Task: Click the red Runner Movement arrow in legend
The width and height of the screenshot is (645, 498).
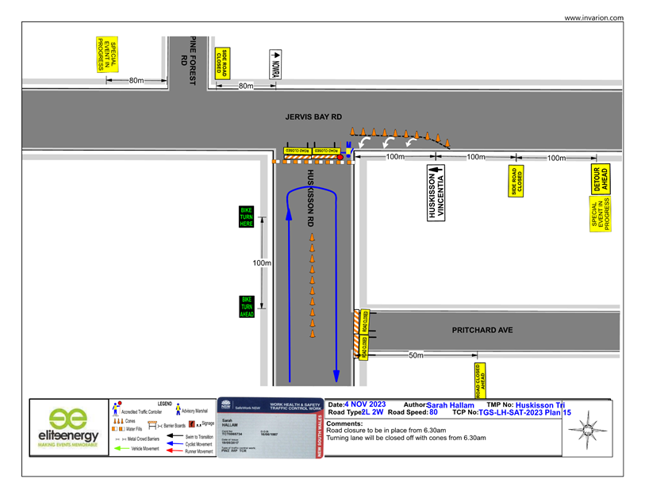Action: click(x=175, y=450)
